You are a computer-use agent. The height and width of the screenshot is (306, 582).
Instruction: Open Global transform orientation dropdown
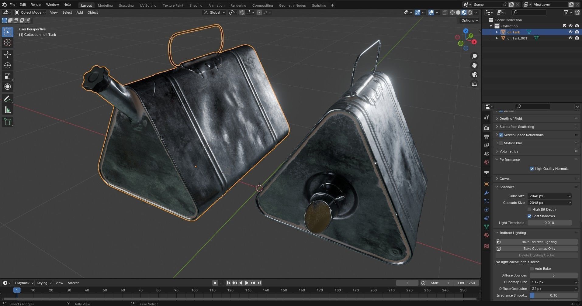click(214, 12)
